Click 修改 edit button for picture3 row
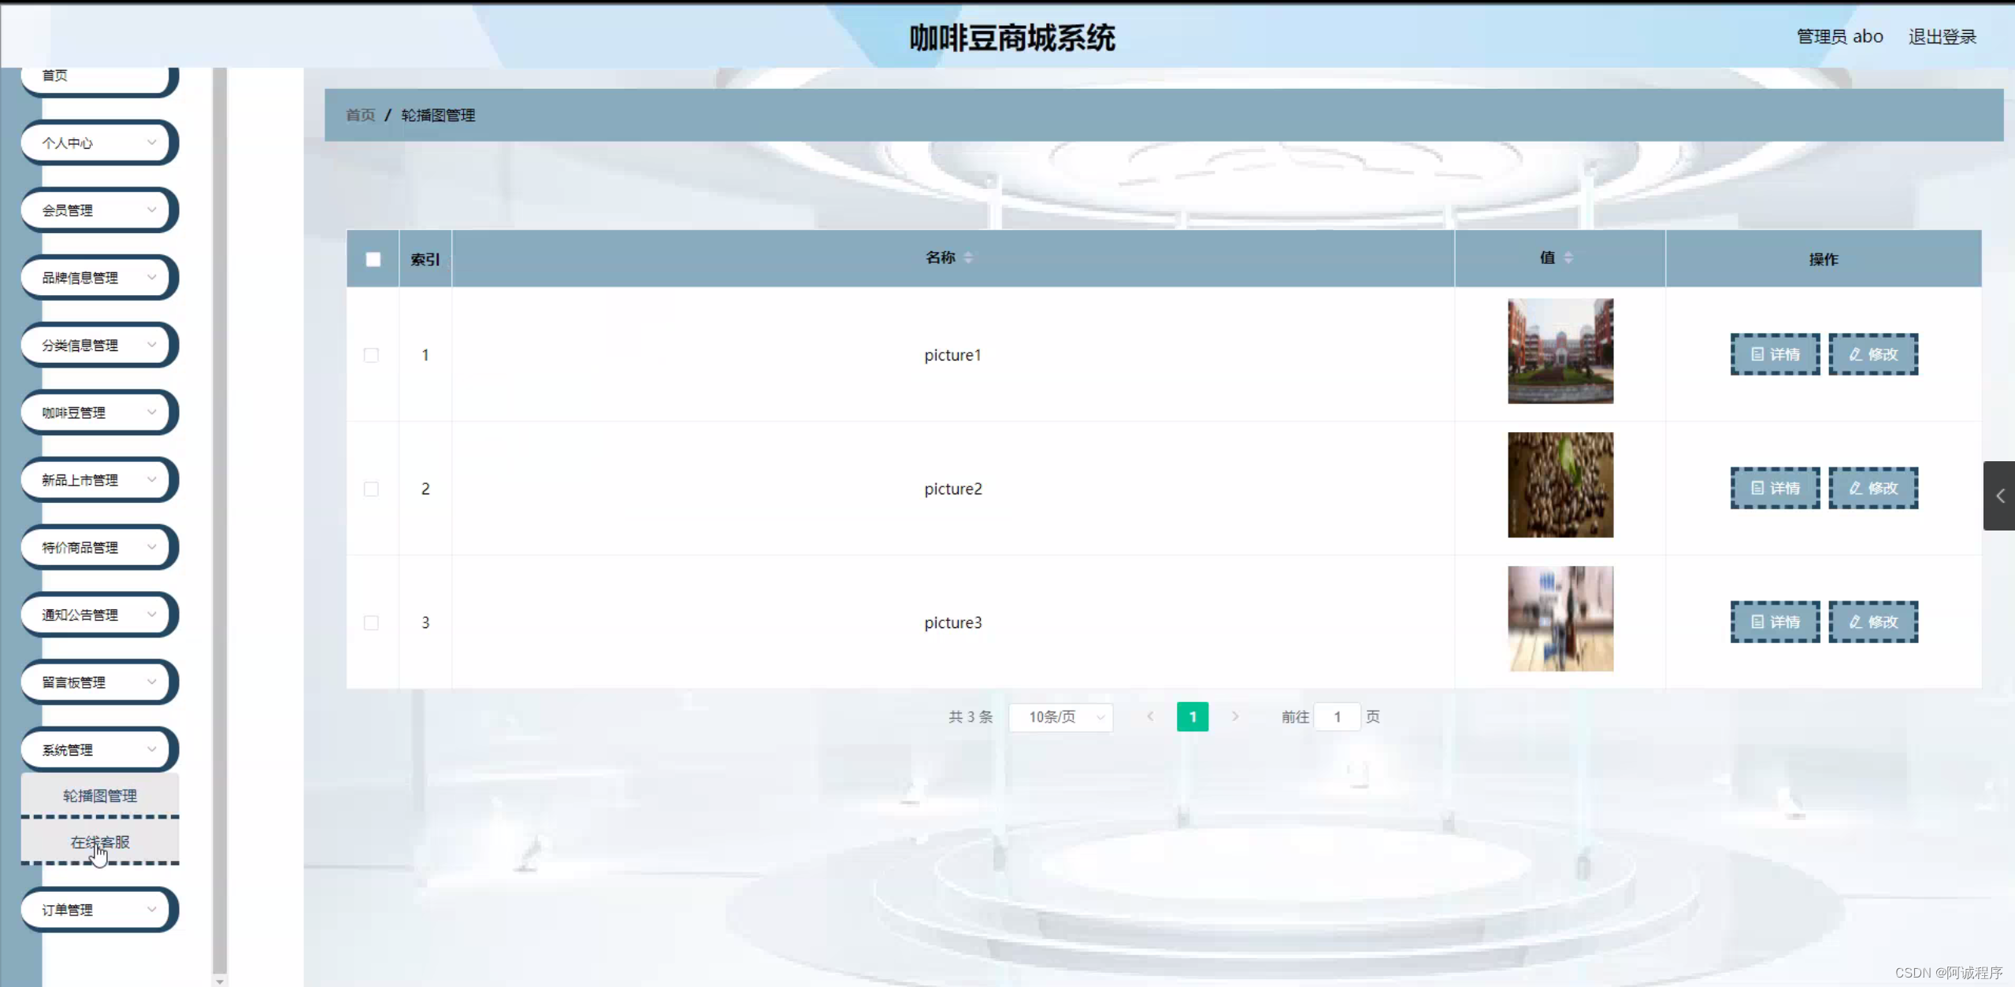2015x987 pixels. coord(1872,622)
